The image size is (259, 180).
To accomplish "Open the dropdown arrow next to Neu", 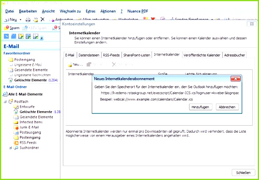I will [x=21, y=19].
